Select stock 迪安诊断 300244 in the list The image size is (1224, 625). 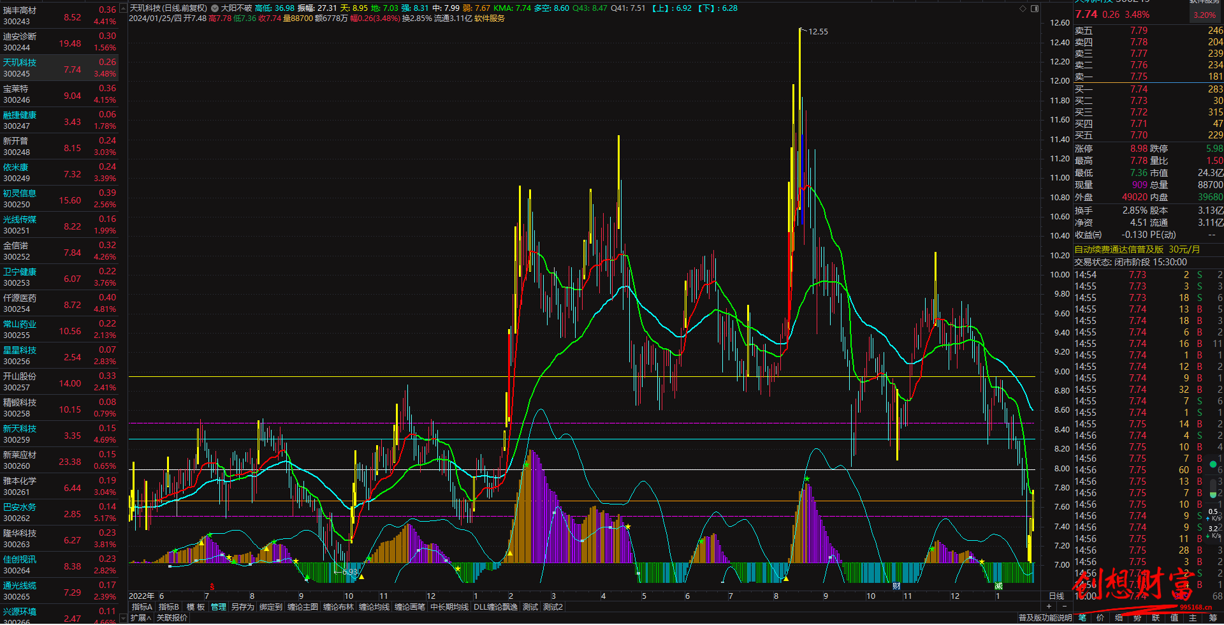59,42
